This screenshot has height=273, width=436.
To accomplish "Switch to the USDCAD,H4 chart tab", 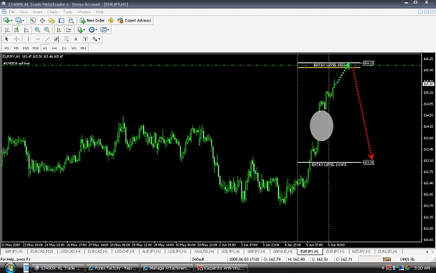I will click(70, 251).
